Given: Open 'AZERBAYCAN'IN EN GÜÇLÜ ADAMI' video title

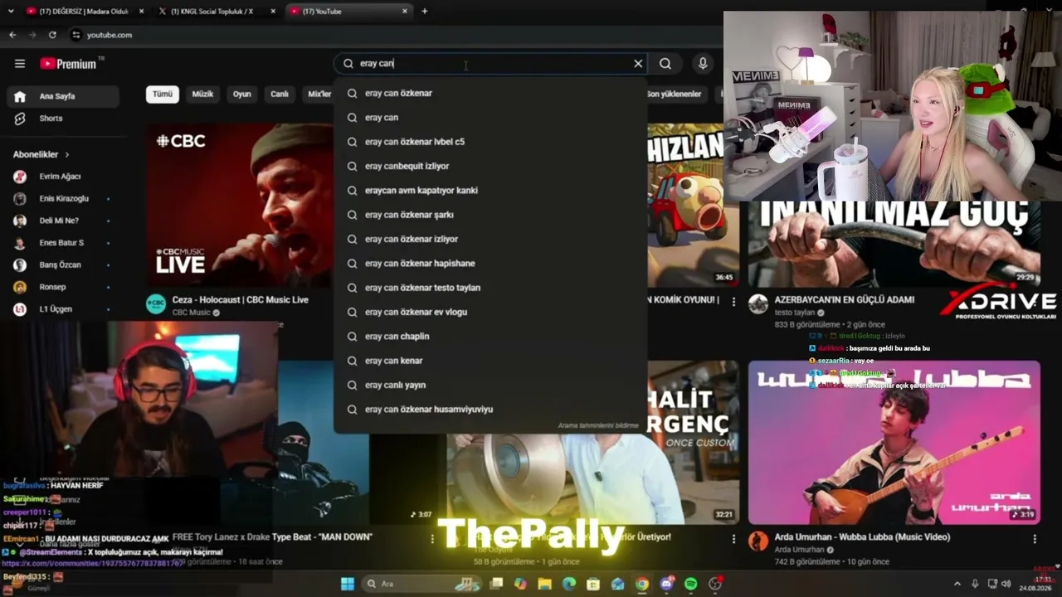Looking at the screenshot, I should coord(845,299).
